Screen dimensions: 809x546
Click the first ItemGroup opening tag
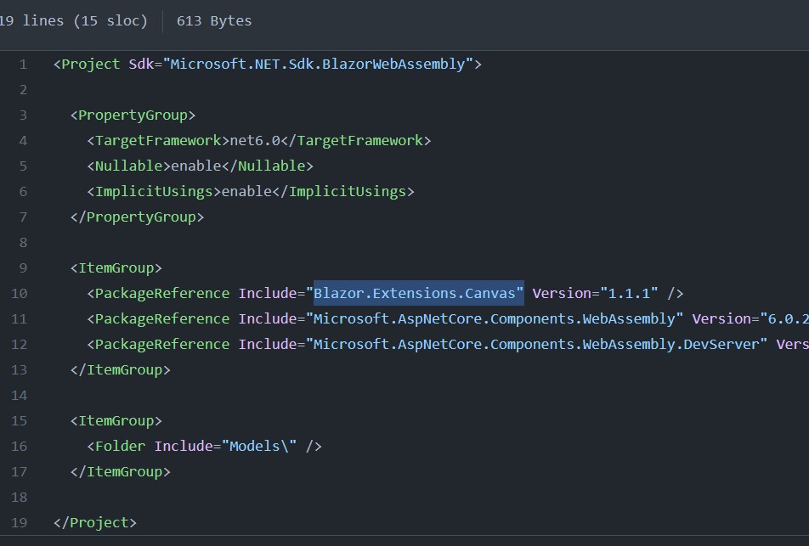click(116, 268)
